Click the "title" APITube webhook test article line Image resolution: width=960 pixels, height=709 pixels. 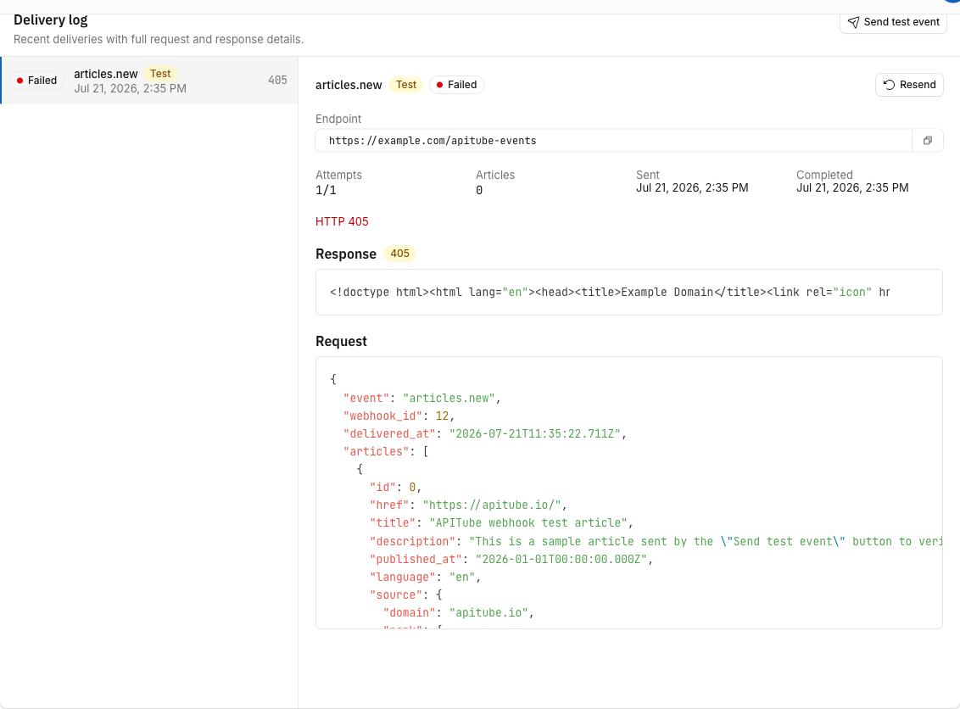(501, 523)
